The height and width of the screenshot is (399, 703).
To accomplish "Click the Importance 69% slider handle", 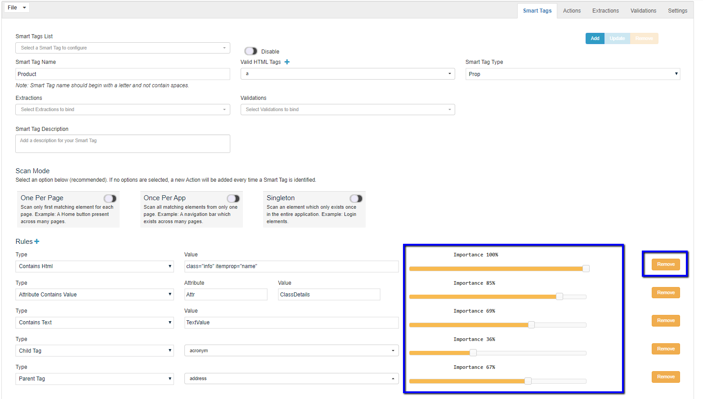I will pyautogui.click(x=531, y=325).
